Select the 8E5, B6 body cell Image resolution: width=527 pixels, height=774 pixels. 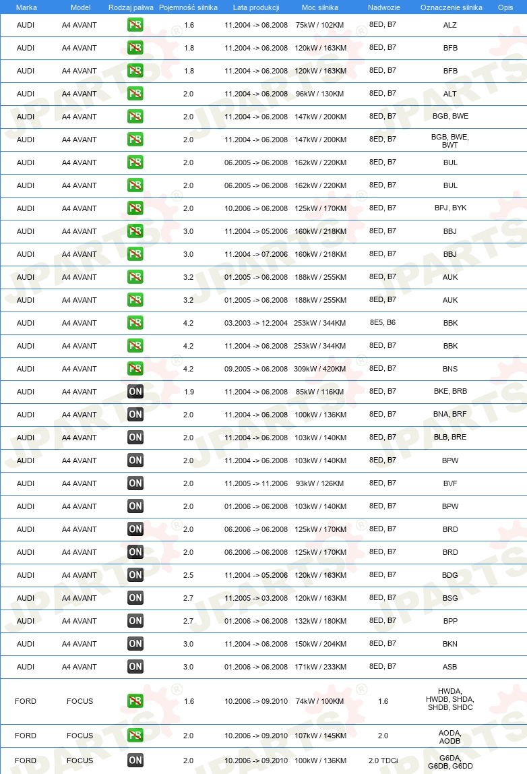pos(383,322)
